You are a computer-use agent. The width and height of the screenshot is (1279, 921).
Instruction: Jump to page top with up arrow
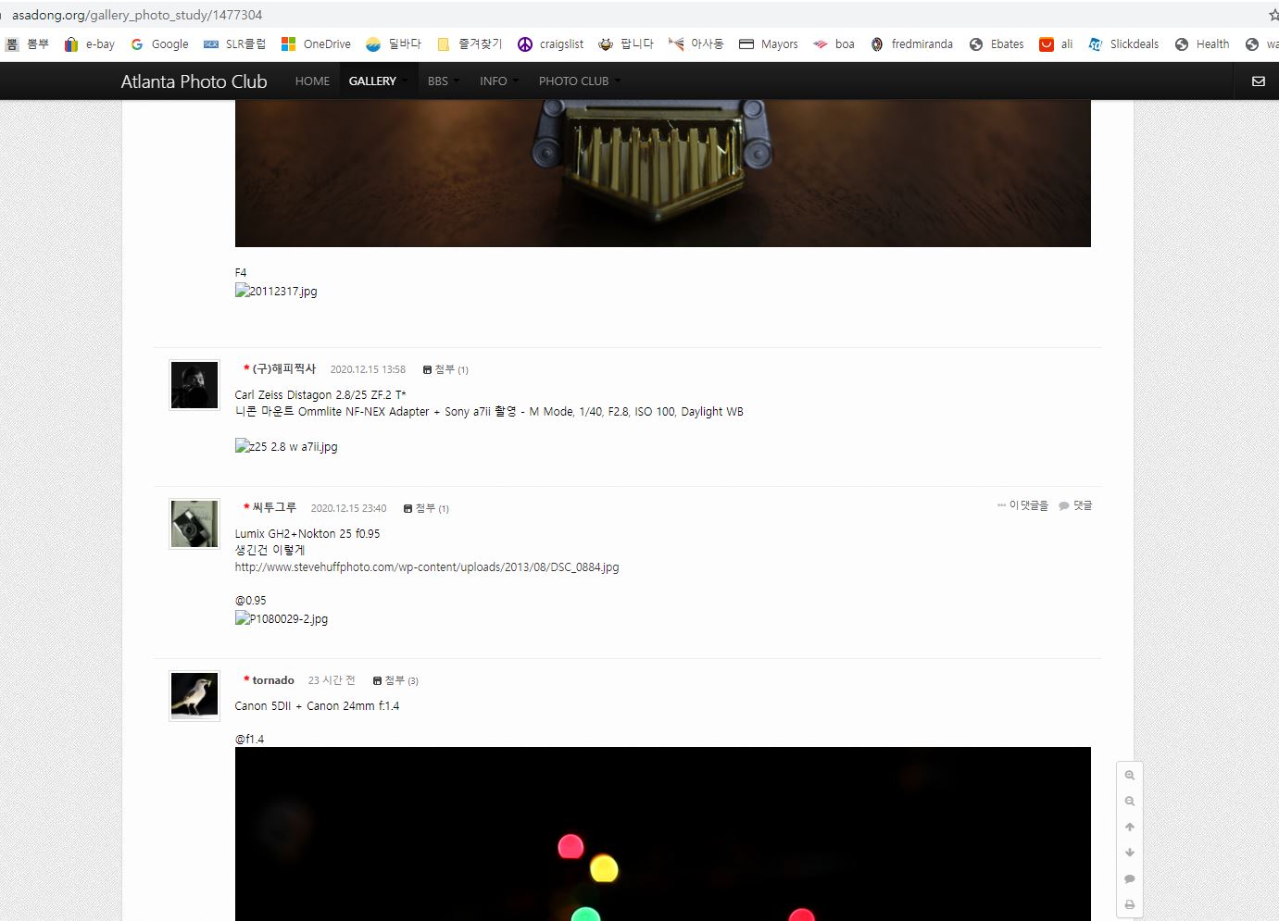(x=1129, y=828)
